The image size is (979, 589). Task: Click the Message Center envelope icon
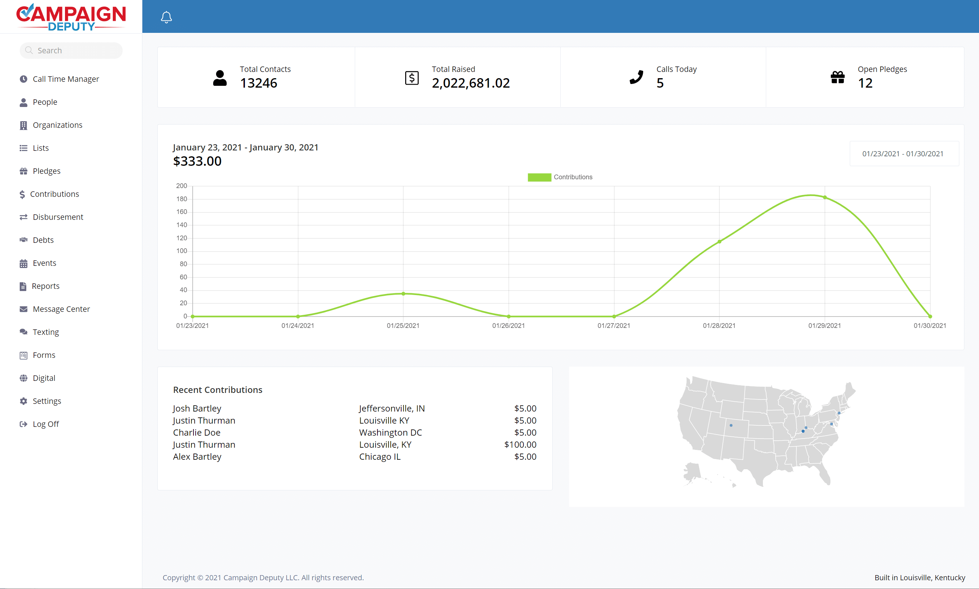coord(23,309)
